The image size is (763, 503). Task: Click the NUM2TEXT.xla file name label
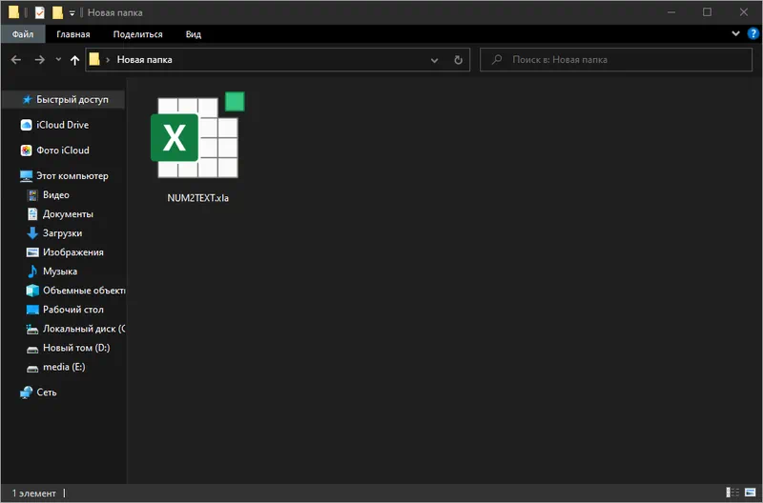pos(198,198)
